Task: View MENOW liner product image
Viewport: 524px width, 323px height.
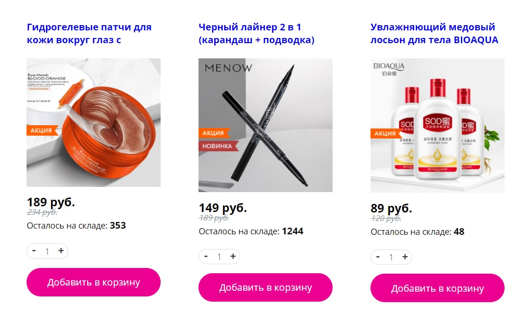Action: (265, 125)
